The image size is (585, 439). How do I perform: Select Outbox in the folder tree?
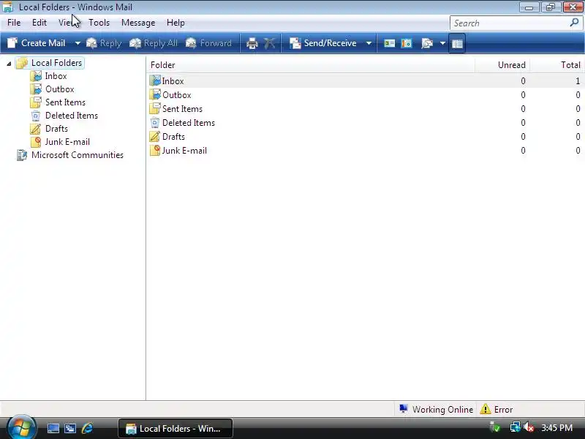pos(60,89)
